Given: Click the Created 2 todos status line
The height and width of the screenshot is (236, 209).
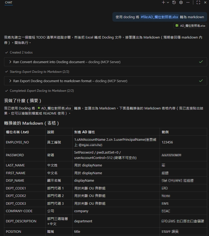Looking at the screenshot, I should [x=21, y=52].
